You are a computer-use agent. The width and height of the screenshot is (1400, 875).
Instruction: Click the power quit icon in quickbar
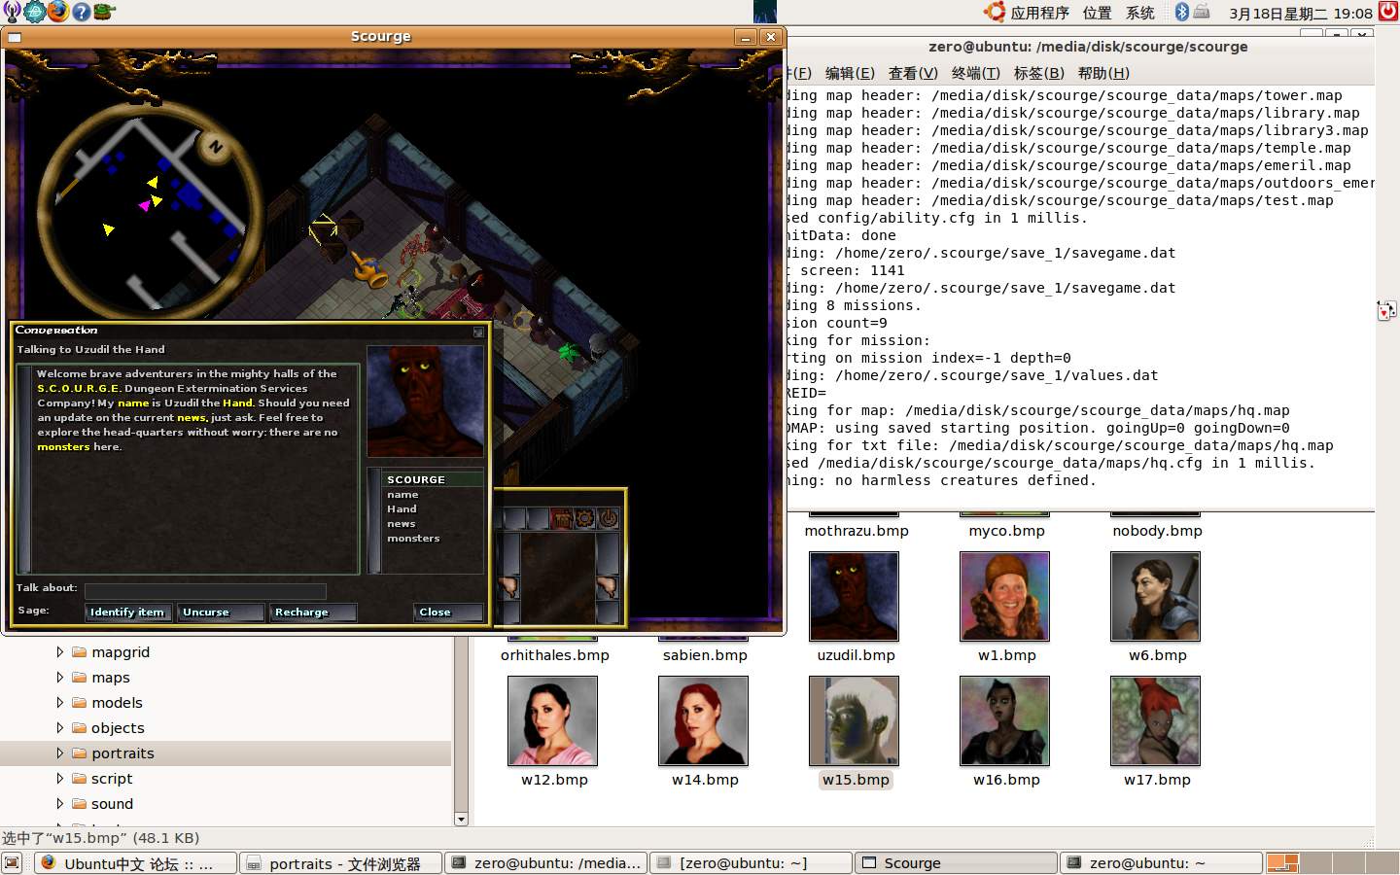608,518
